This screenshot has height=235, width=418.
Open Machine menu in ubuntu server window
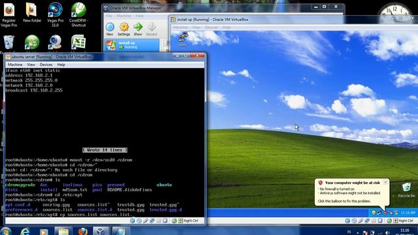pyautogui.click(x=15, y=65)
